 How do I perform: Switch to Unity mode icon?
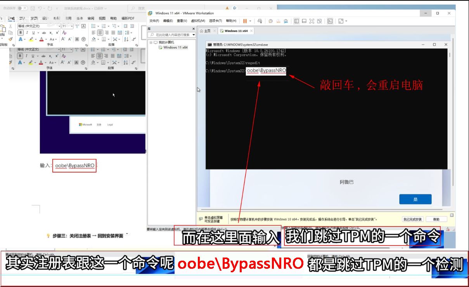pyautogui.click(x=319, y=21)
